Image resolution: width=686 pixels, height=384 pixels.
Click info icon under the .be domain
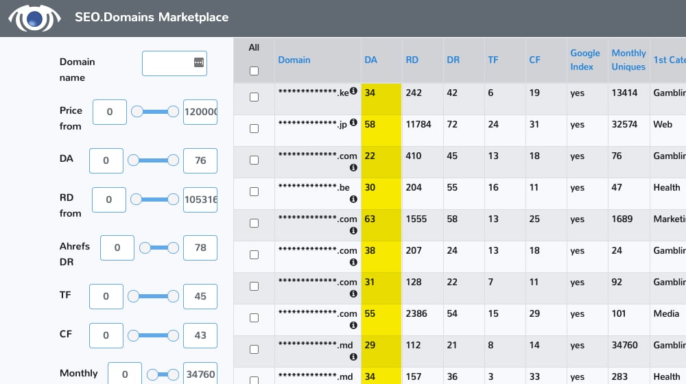coord(353,199)
